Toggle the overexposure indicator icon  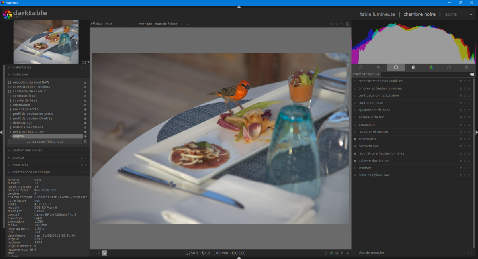tap(337, 253)
